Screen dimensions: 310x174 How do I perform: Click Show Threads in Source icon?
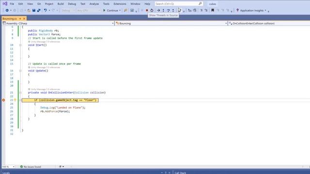click(x=180, y=10)
